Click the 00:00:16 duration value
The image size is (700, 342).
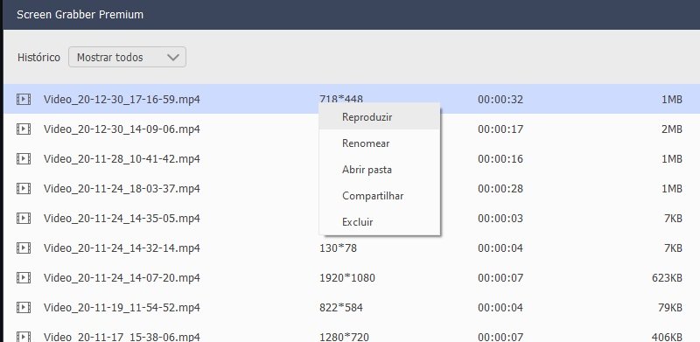(x=500, y=158)
